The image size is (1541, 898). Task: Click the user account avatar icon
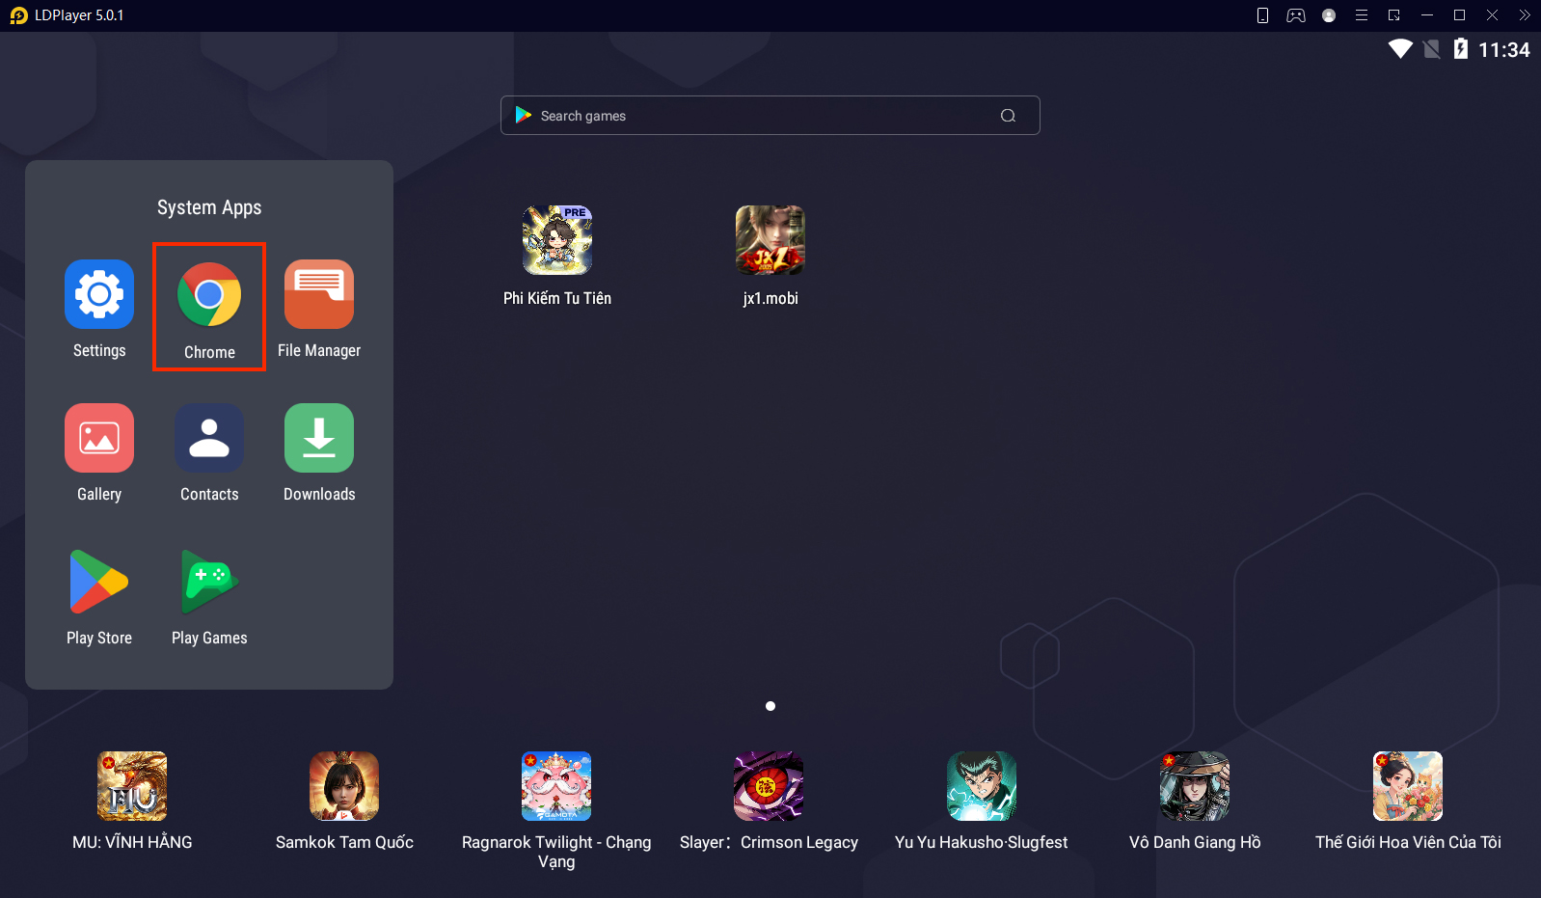click(1329, 15)
